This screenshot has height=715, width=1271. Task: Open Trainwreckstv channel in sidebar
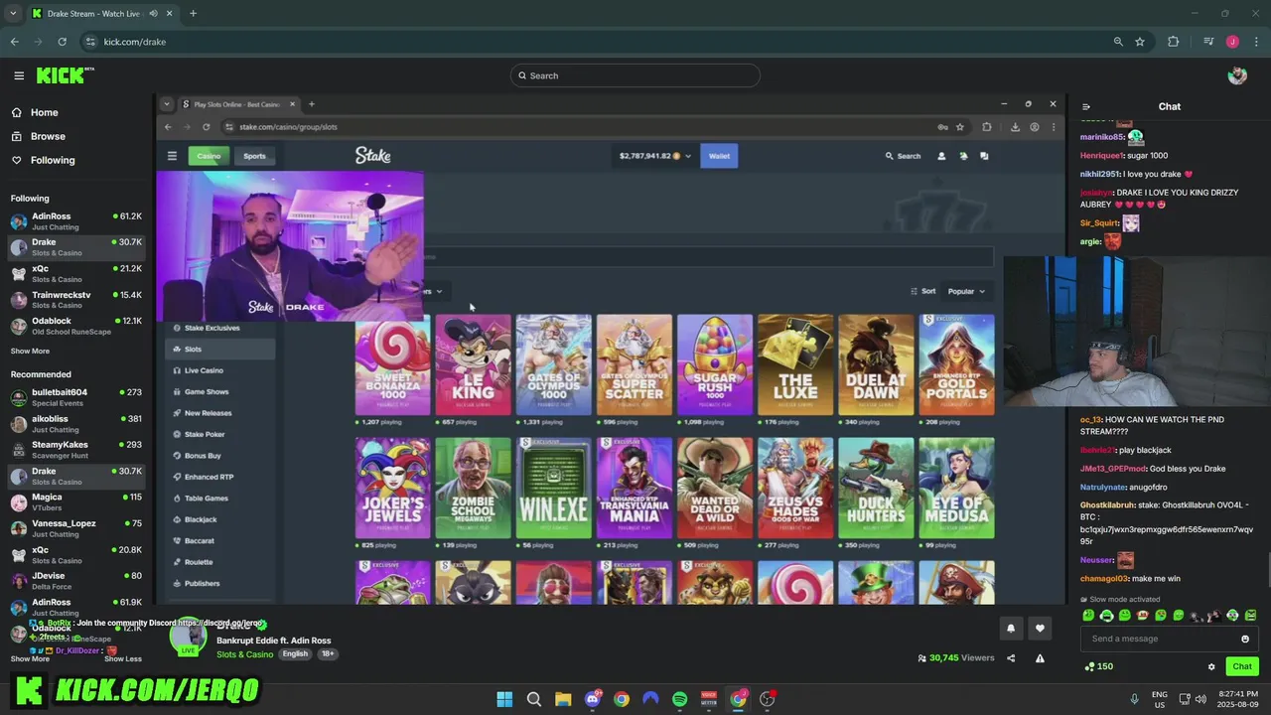pos(76,300)
